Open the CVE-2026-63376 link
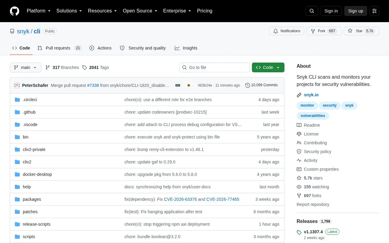The height and width of the screenshot is (243, 389). (x=180, y=199)
